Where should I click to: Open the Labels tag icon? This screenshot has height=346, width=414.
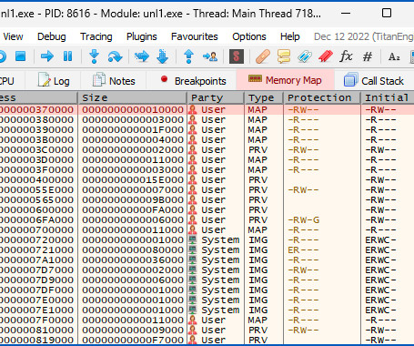pyautogui.click(x=305, y=56)
